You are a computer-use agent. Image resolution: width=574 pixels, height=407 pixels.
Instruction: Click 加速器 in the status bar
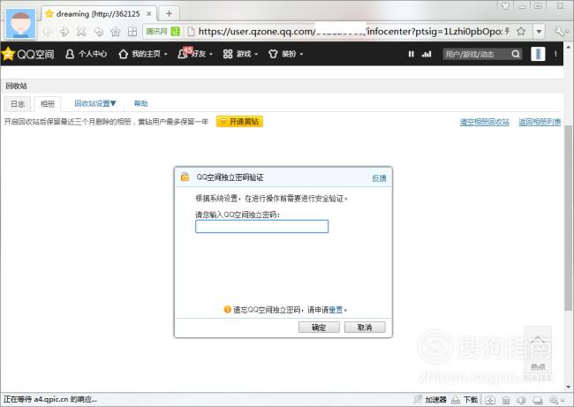[431, 400]
